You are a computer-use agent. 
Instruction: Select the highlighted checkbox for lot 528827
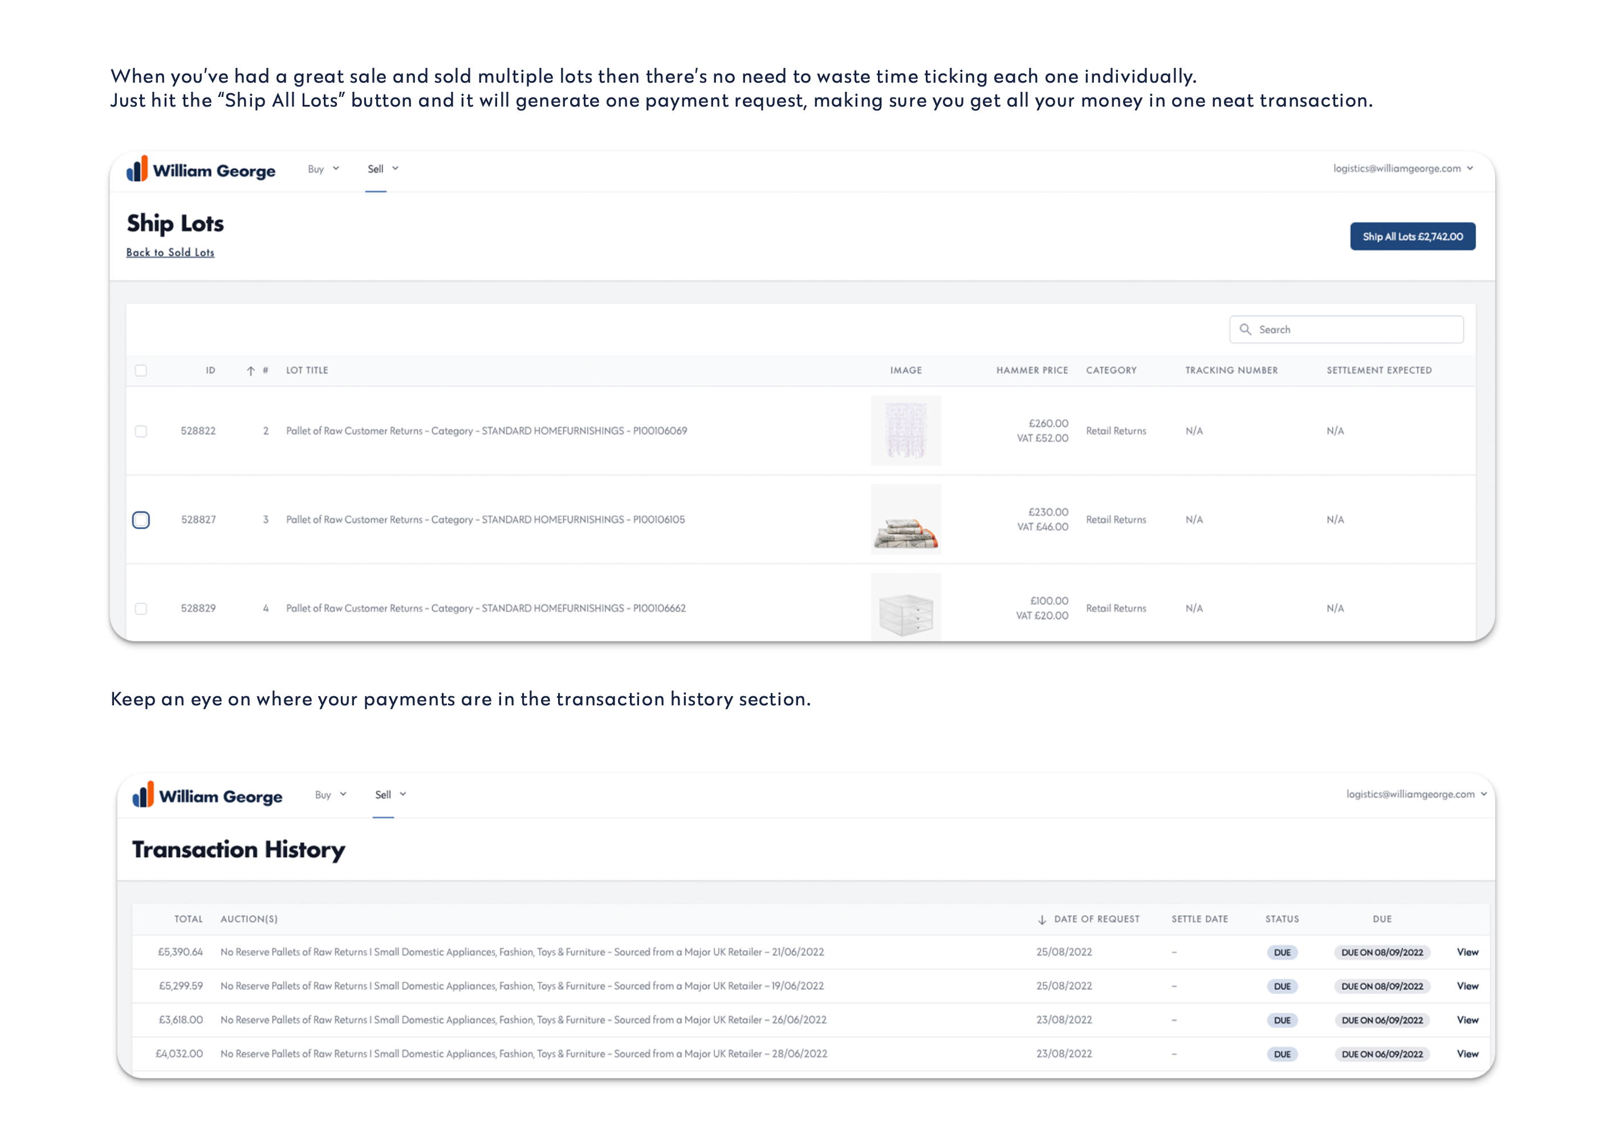141,520
